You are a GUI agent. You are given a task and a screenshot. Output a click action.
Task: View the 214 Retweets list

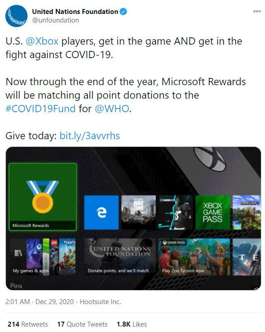(x=28, y=324)
